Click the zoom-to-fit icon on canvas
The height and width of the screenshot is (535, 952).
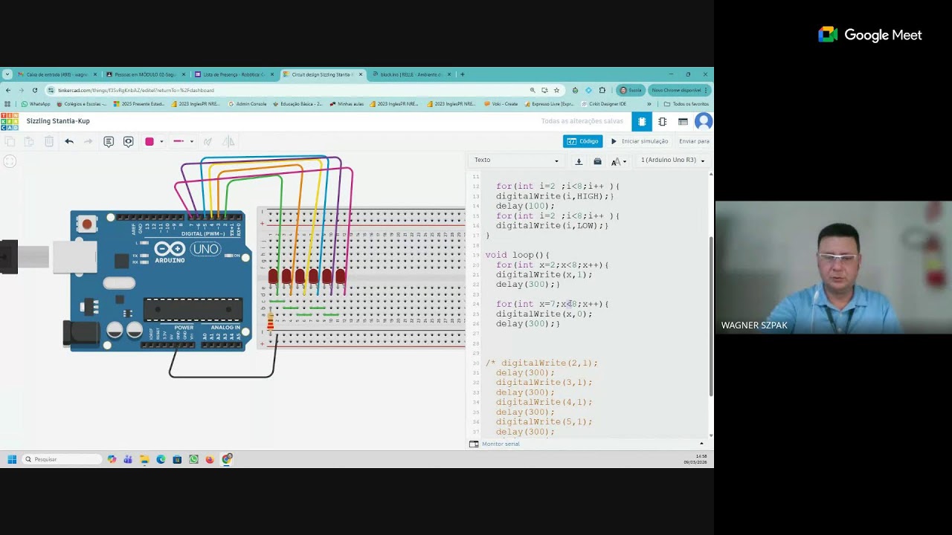tap(10, 161)
